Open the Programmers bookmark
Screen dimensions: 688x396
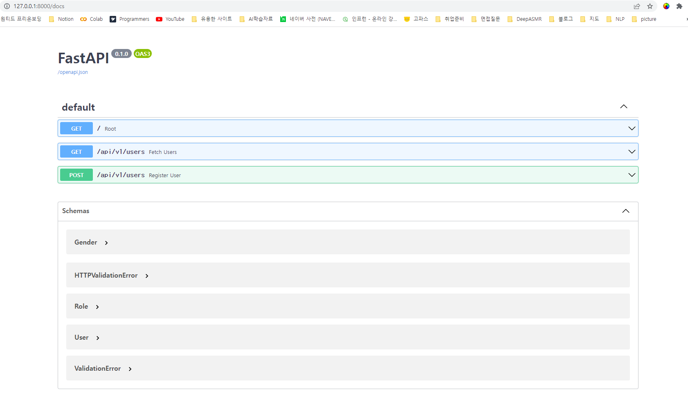(130, 19)
